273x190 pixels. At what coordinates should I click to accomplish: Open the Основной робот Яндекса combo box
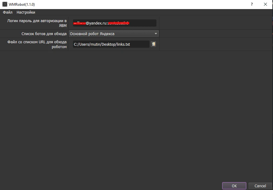[114, 34]
